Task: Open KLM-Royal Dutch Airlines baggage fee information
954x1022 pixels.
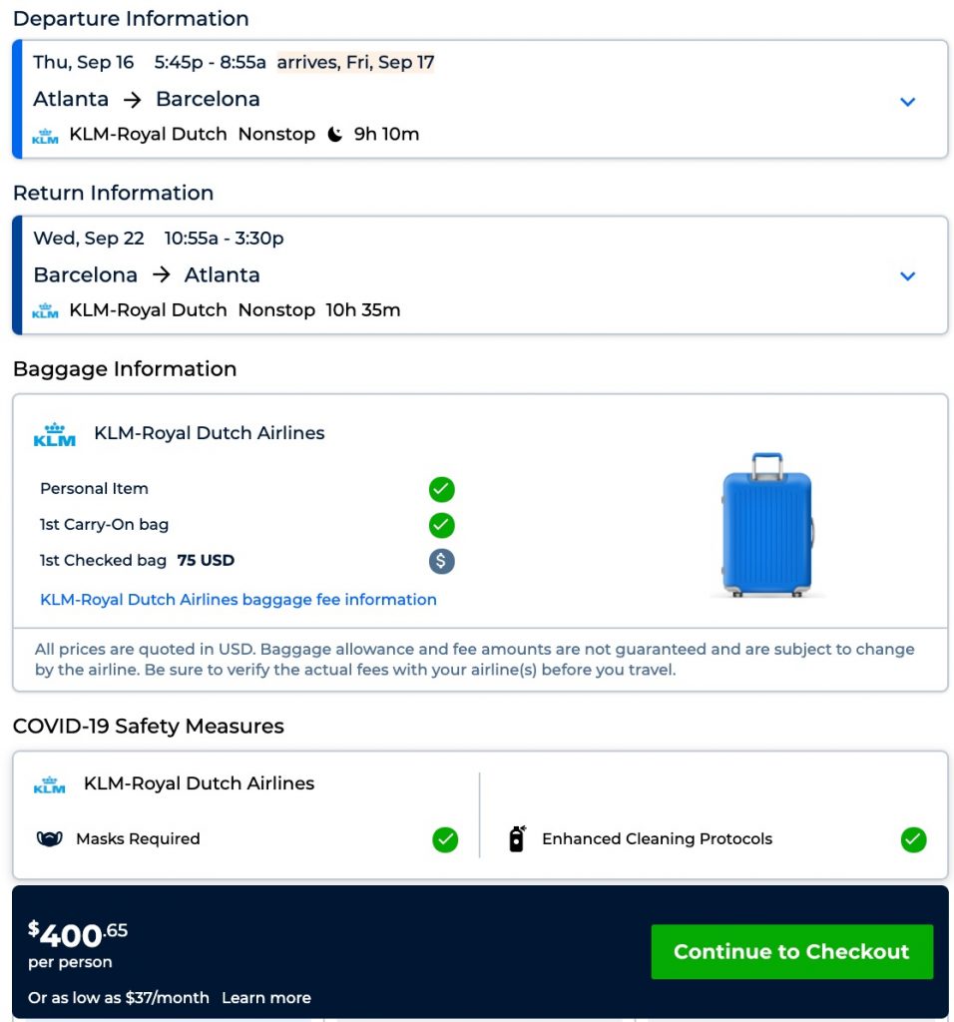Action: pos(238,600)
